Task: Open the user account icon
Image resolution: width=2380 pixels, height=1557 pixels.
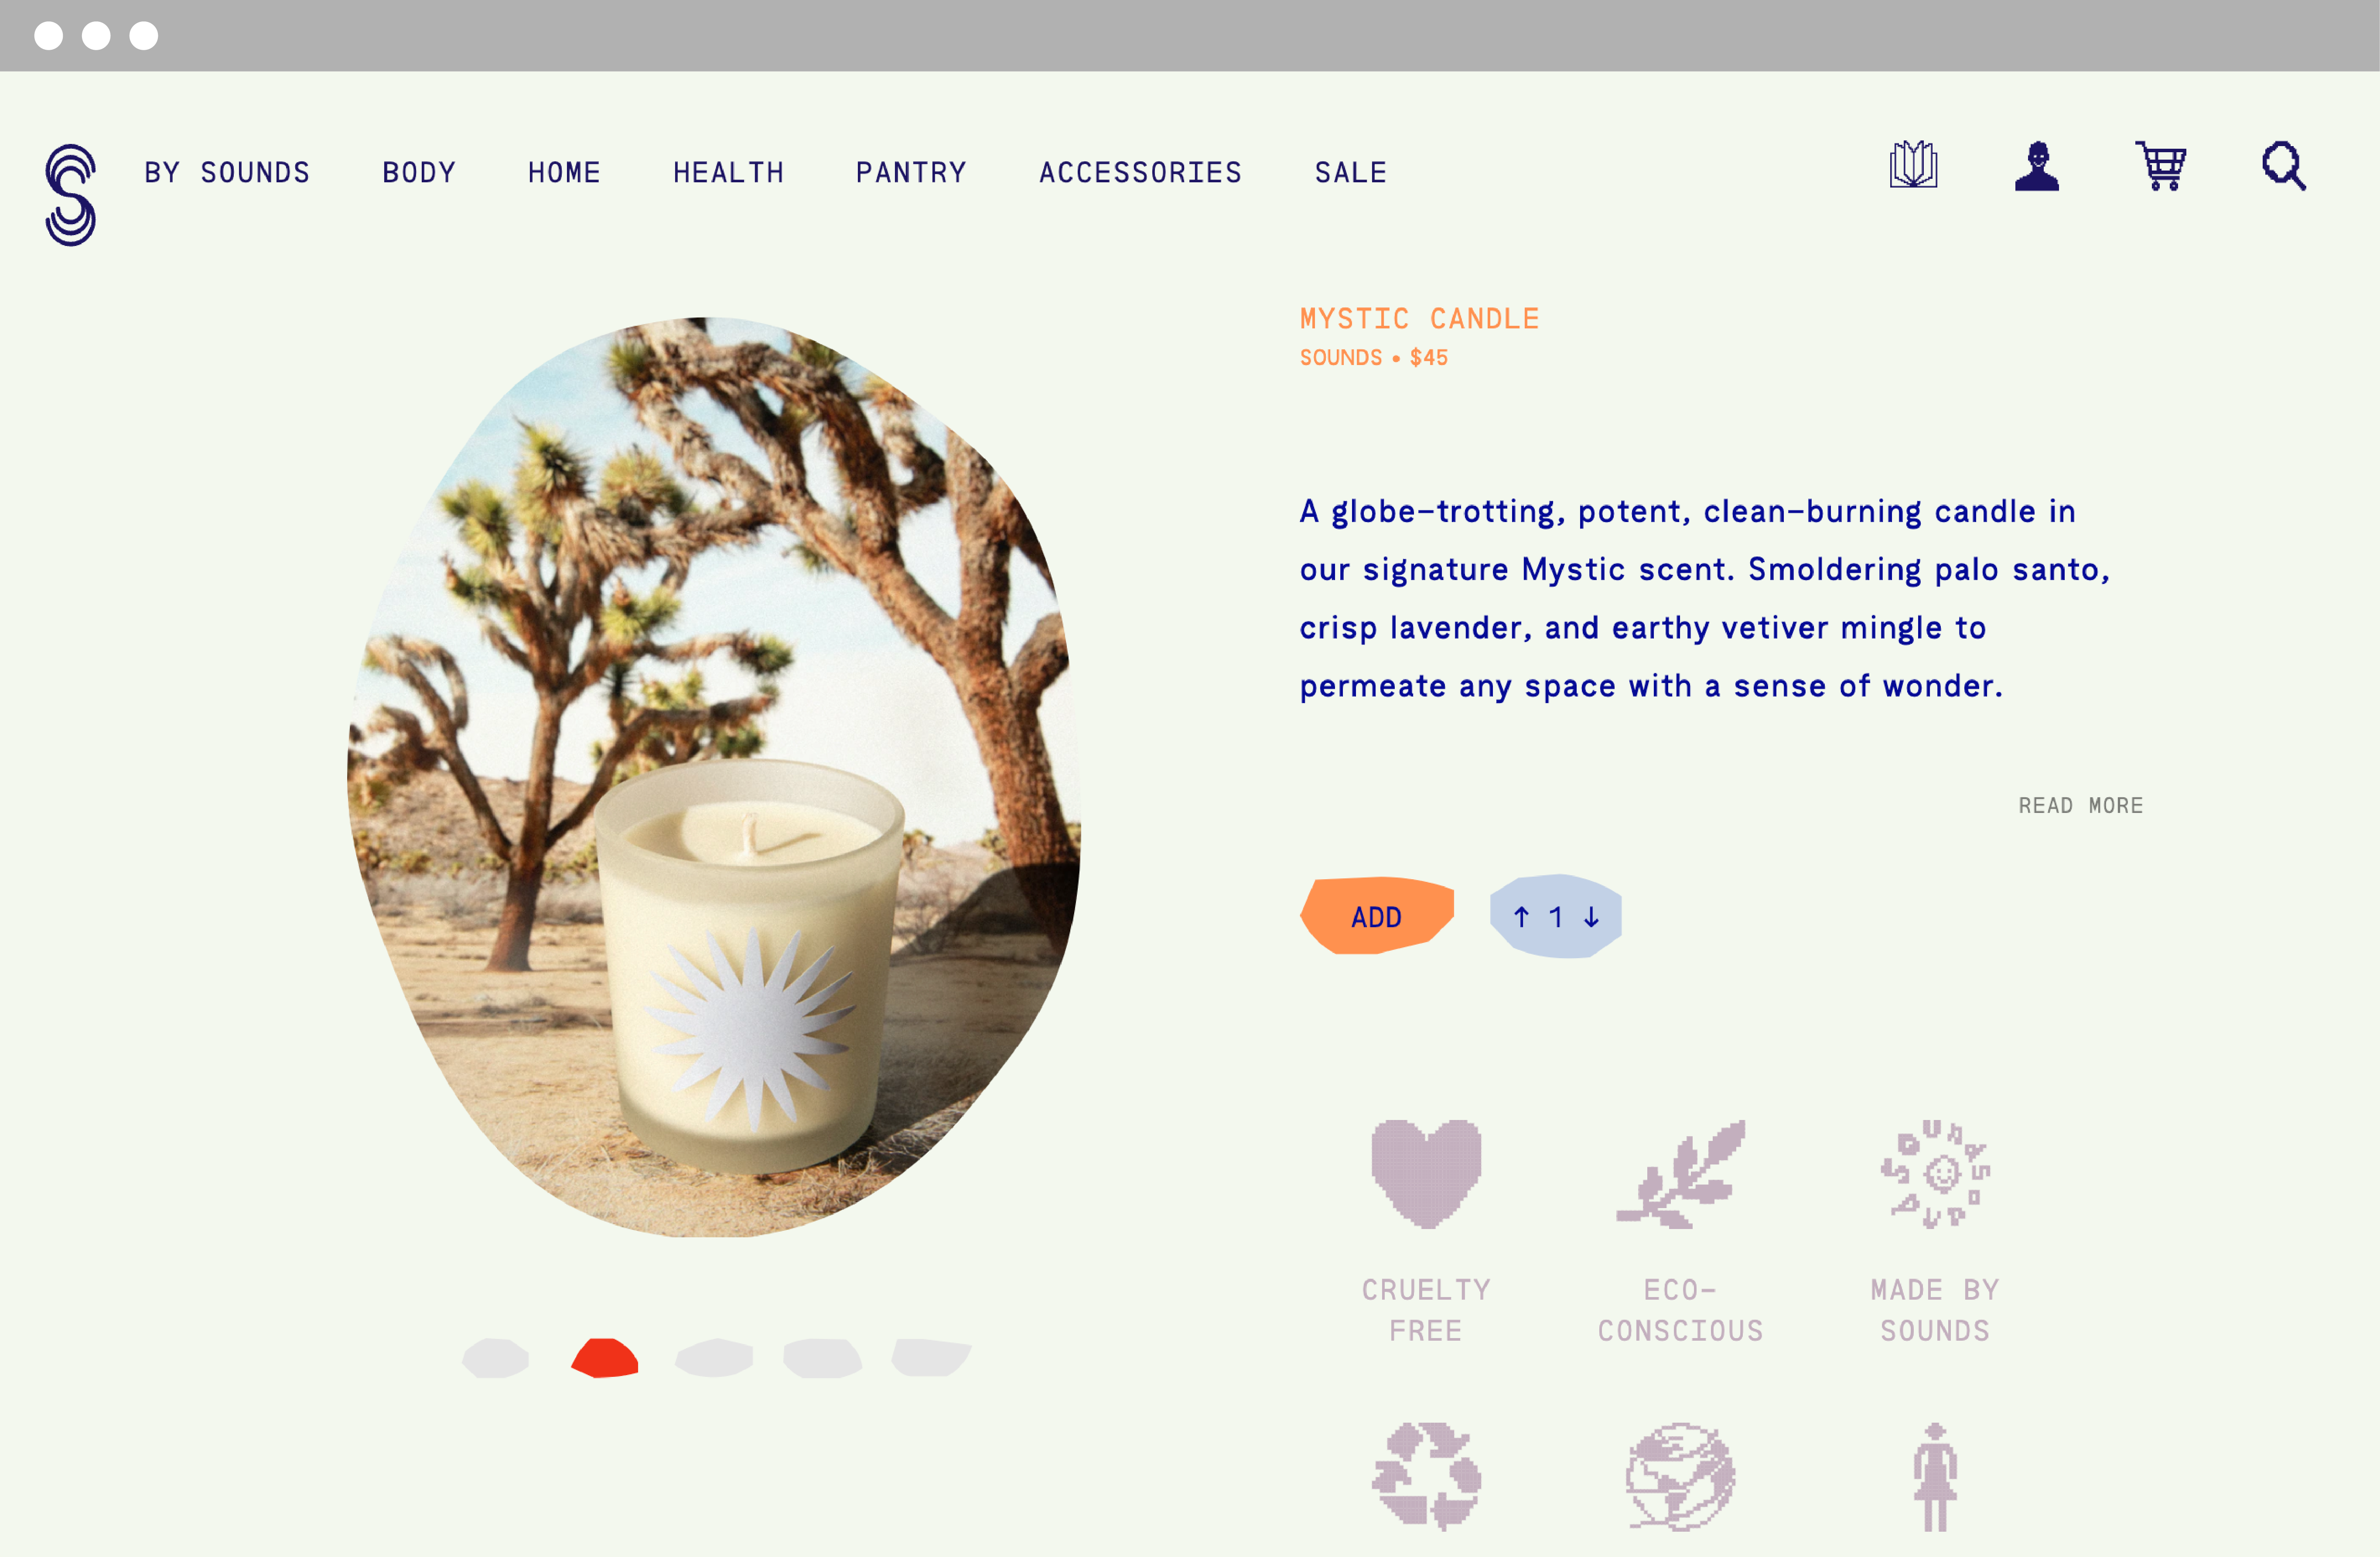Action: (x=2036, y=166)
